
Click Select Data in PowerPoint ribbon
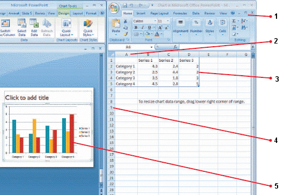tap(22, 27)
